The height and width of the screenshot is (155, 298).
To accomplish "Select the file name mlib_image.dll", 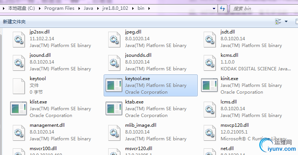I will [x=141, y=125].
